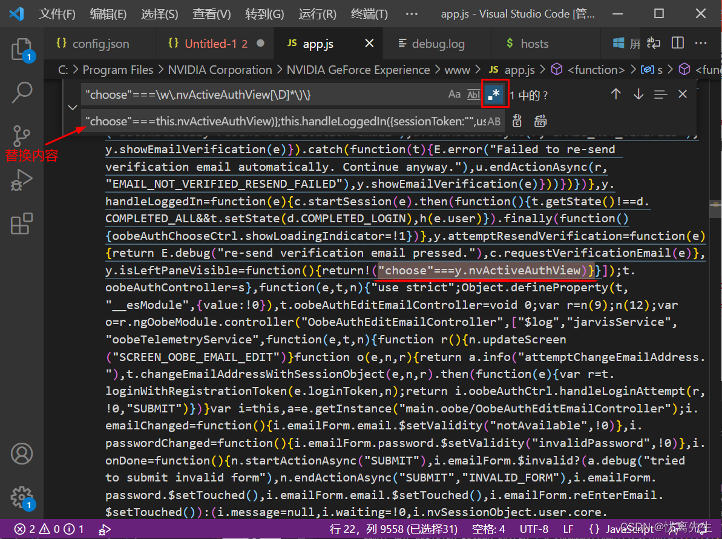The height and width of the screenshot is (539, 722).
Task: Open More Actions menu in editor toolbar
Action: click(x=701, y=44)
